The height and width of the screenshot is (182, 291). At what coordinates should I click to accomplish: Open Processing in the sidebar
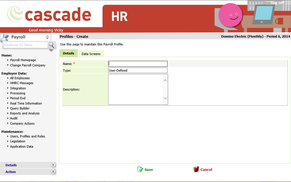18,93
